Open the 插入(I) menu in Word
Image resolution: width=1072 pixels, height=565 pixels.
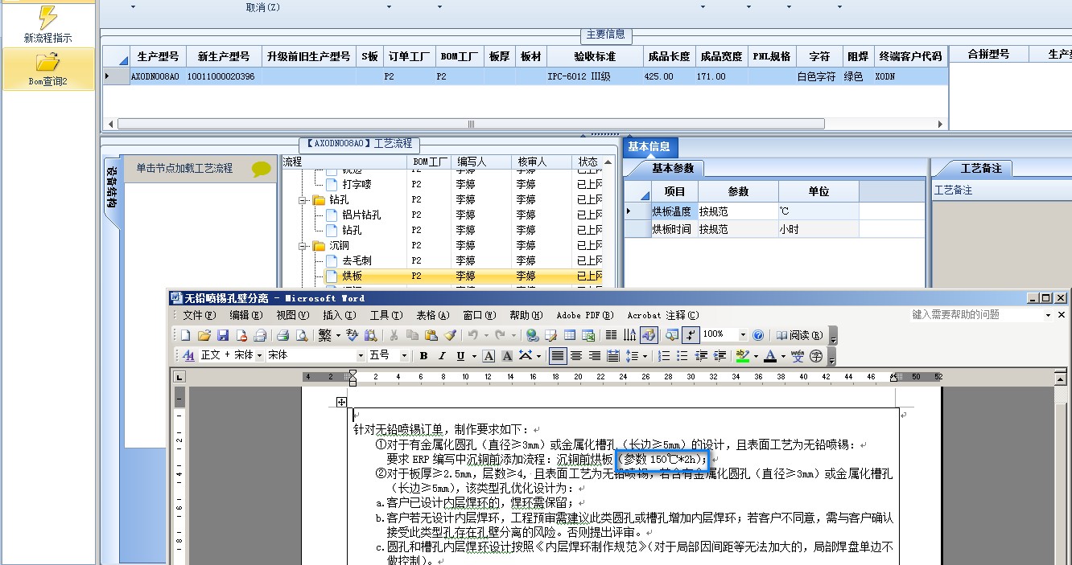tap(339, 315)
